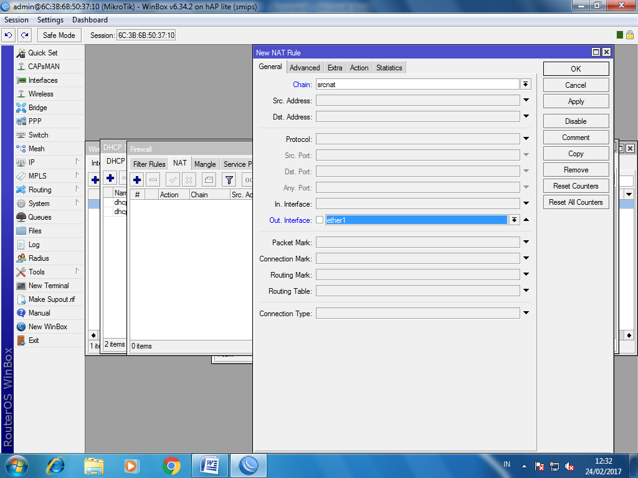Click the redo arrow in toolbar

click(x=25, y=35)
